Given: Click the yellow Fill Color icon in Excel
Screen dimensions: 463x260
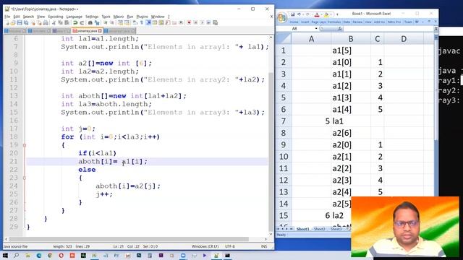Looking at the screenshot, I should (x=326, y=14).
